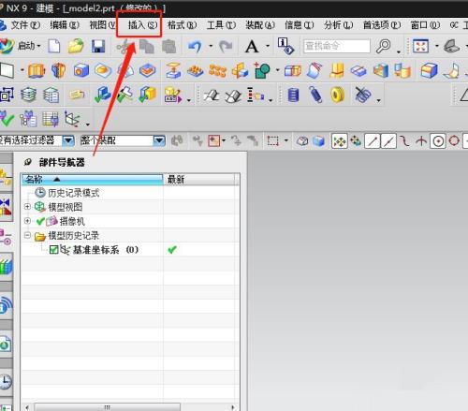Image resolution: width=468 pixels, height=411 pixels.
Task: Toggle the snap point enable button
Action: click(340, 141)
